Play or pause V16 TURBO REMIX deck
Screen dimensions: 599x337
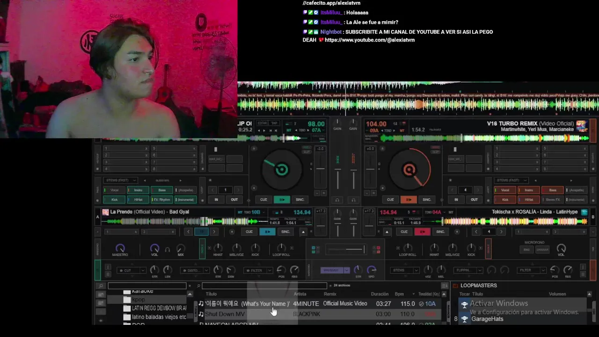point(409,199)
